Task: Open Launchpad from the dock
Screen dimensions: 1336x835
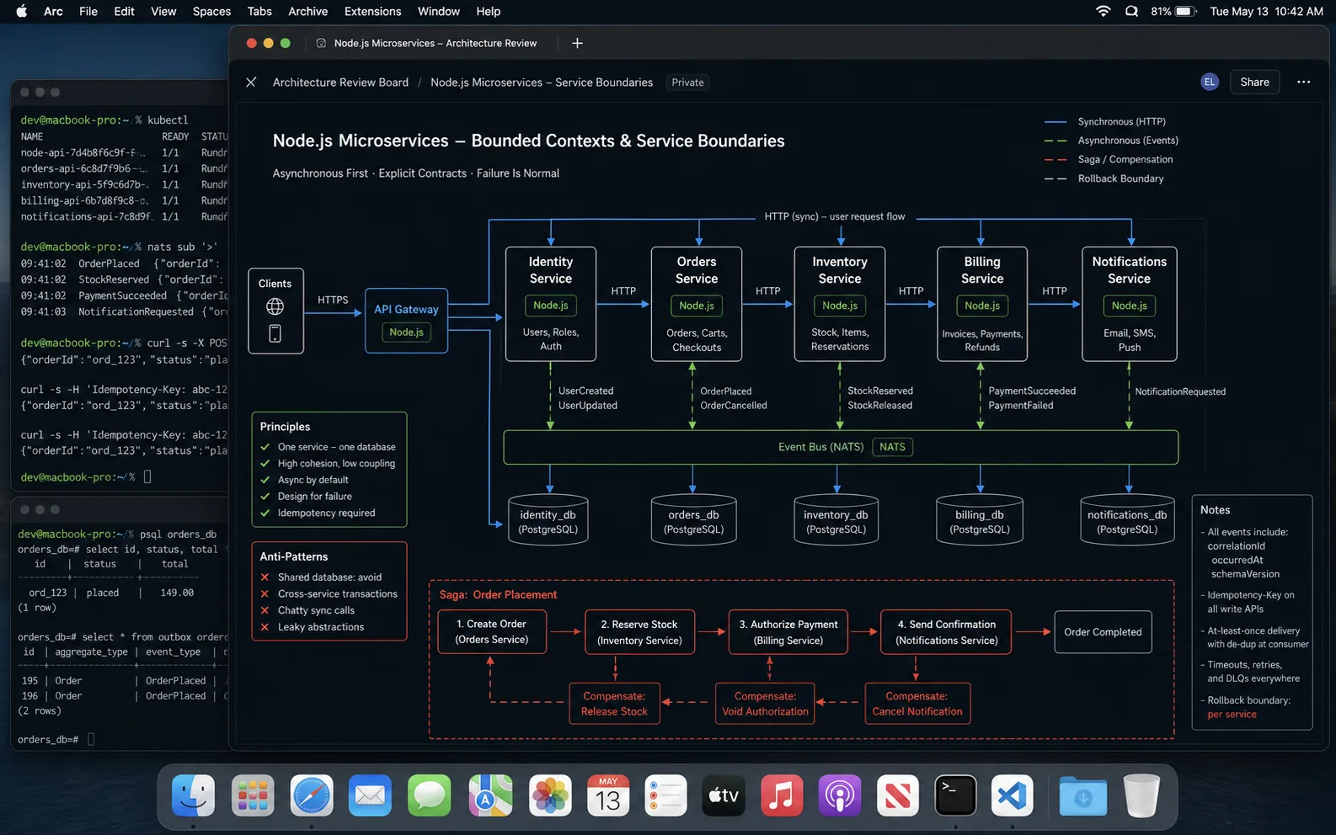Action: (x=253, y=795)
